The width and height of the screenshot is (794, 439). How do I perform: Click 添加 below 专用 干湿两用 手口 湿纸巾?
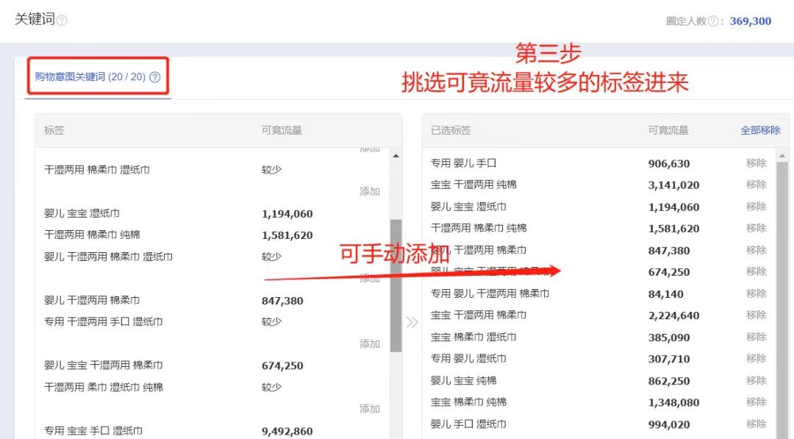[x=369, y=343]
